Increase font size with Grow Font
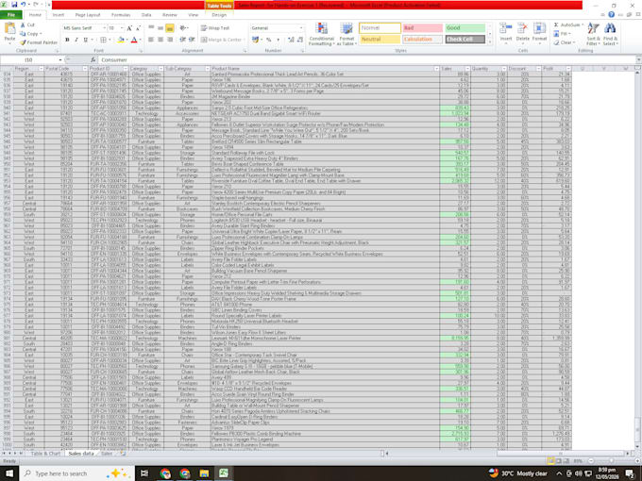642x481 pixels. point(129,28)
